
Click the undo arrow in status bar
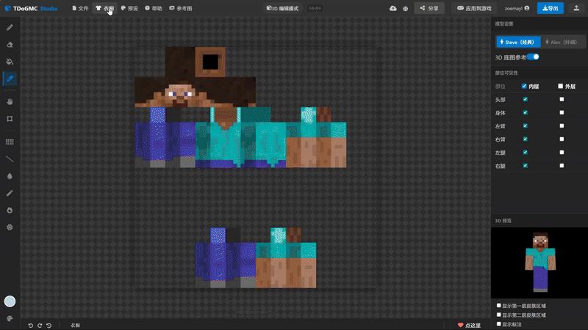(x=30, y=326)
